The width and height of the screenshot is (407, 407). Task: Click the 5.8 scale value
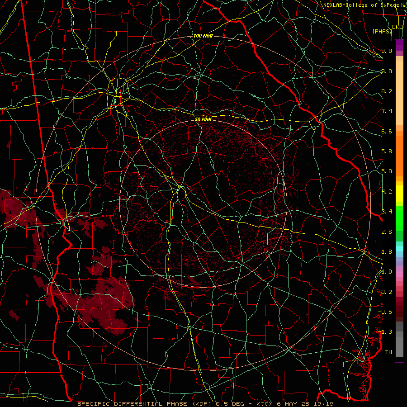point(387,151)
